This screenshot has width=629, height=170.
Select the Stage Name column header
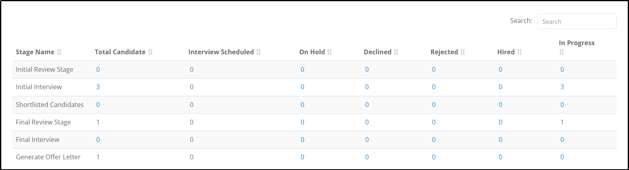(35, 52)
